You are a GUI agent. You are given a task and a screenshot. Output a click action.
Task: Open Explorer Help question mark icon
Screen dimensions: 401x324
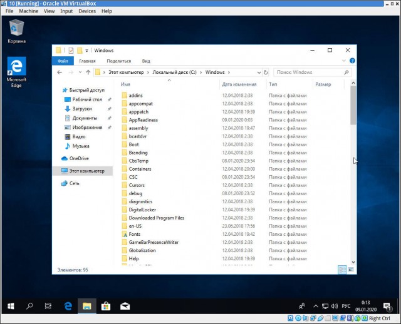point(352,61)
